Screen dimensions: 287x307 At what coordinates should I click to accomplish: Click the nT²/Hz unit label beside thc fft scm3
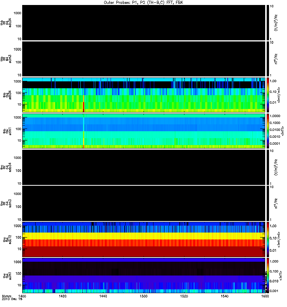click(x=276, y=203)
